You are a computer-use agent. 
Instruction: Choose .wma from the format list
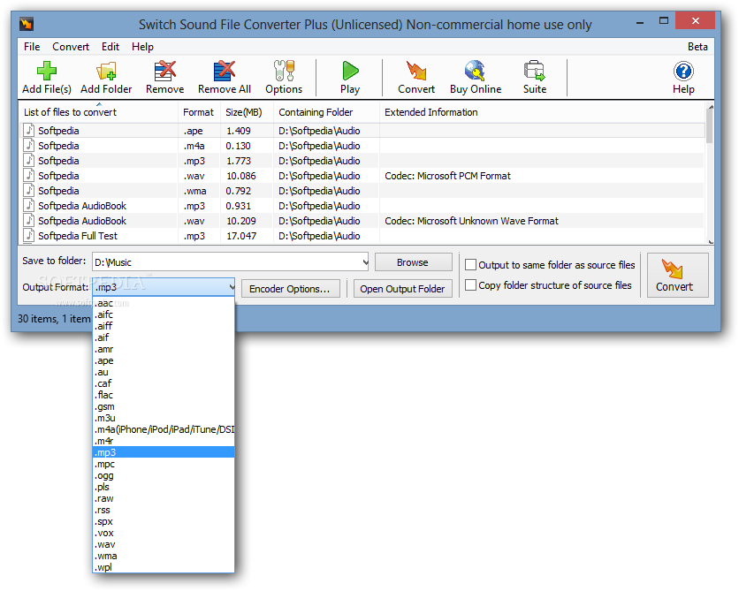coord(163,556)
